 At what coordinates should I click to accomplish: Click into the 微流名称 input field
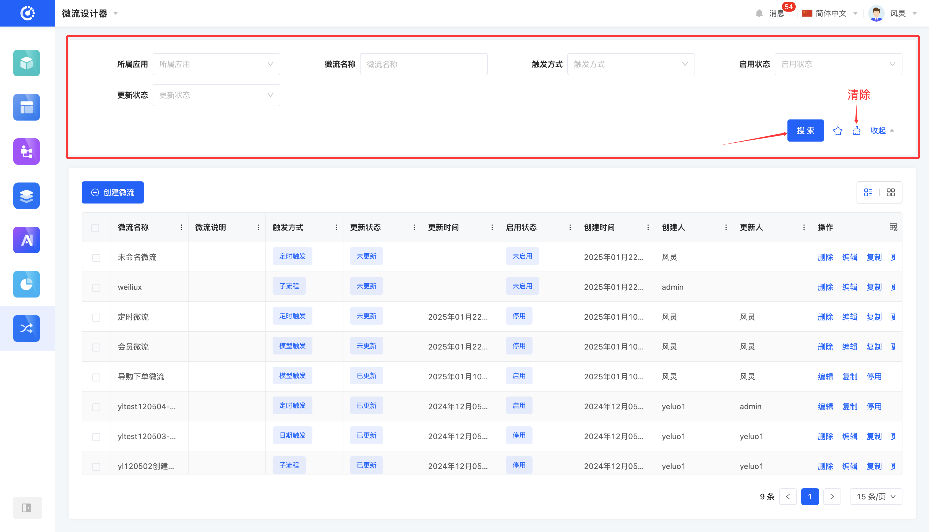click(x=423, y=64)
